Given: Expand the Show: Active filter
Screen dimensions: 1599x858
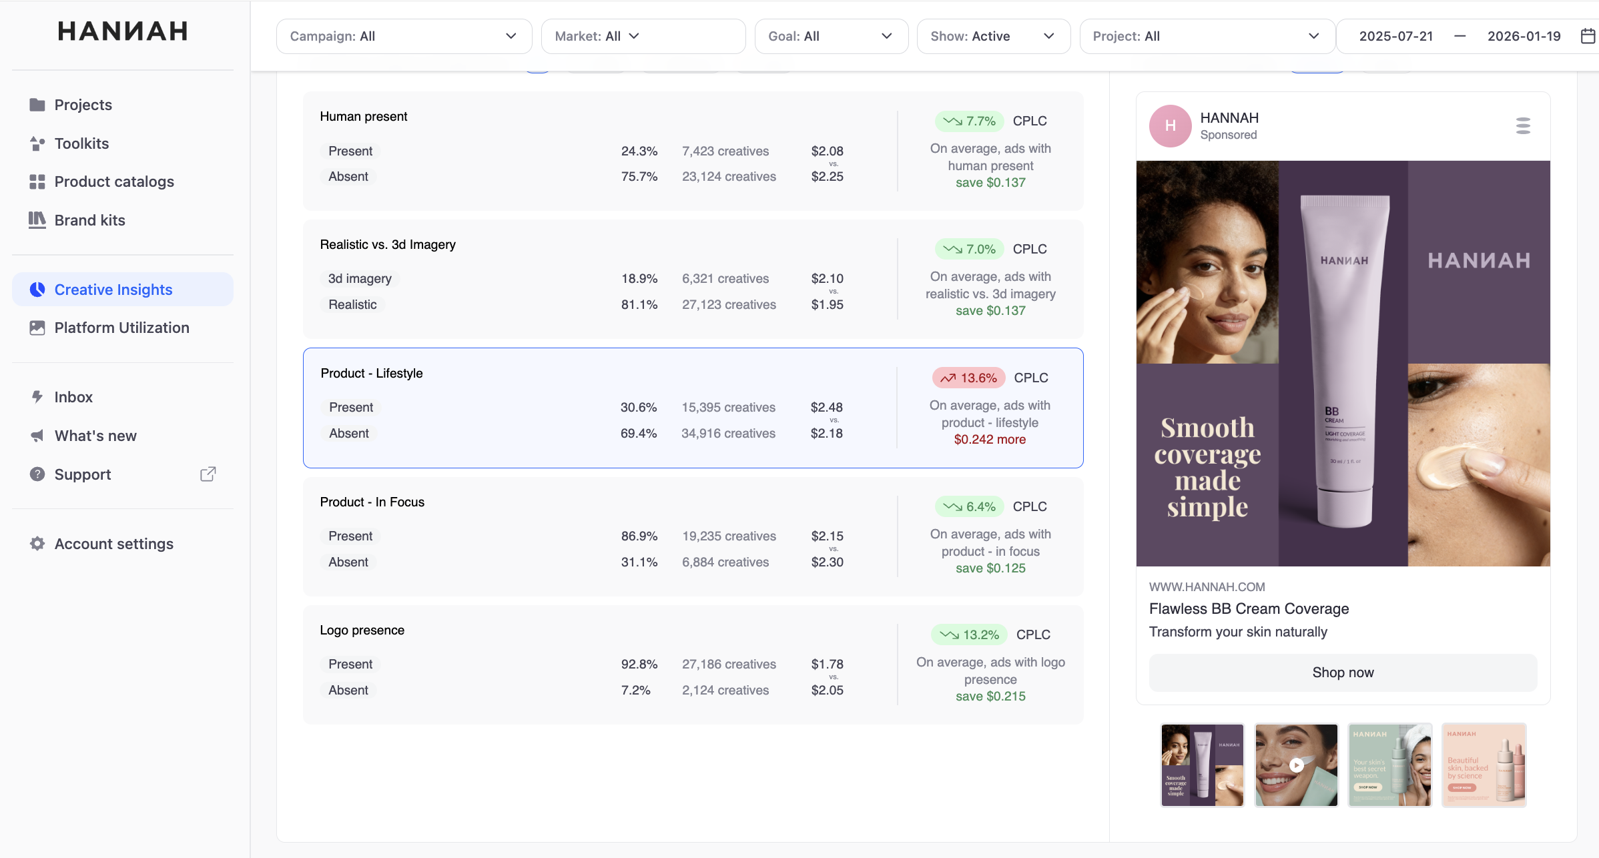Looking at the screenshot, I should click(993, 36).
